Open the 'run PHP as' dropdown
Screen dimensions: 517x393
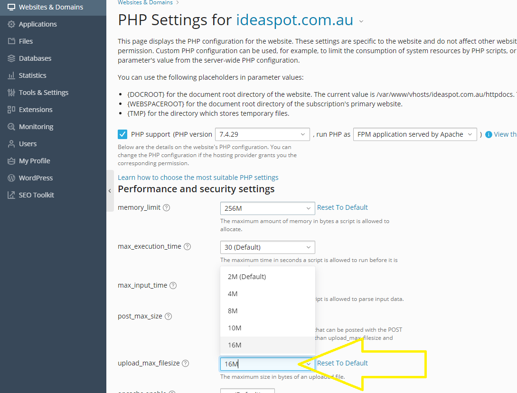pos(414,134)
